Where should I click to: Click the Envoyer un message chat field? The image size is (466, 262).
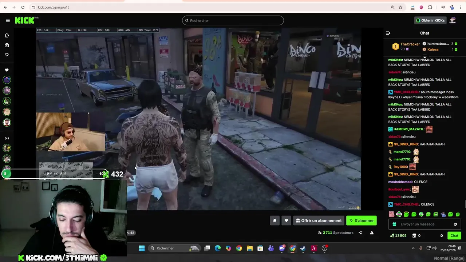coord(425,224)
